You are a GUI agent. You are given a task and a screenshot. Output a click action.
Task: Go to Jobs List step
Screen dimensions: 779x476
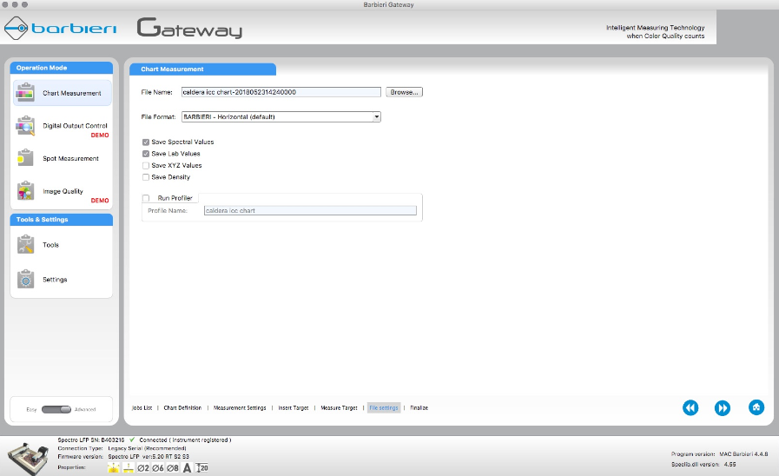pos(142,408)
